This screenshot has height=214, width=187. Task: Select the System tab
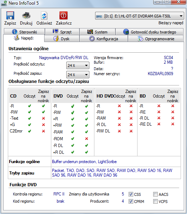pos(98,32)
